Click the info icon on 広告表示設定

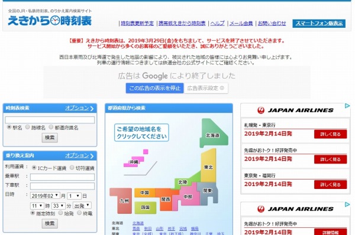tap(222, 88)
